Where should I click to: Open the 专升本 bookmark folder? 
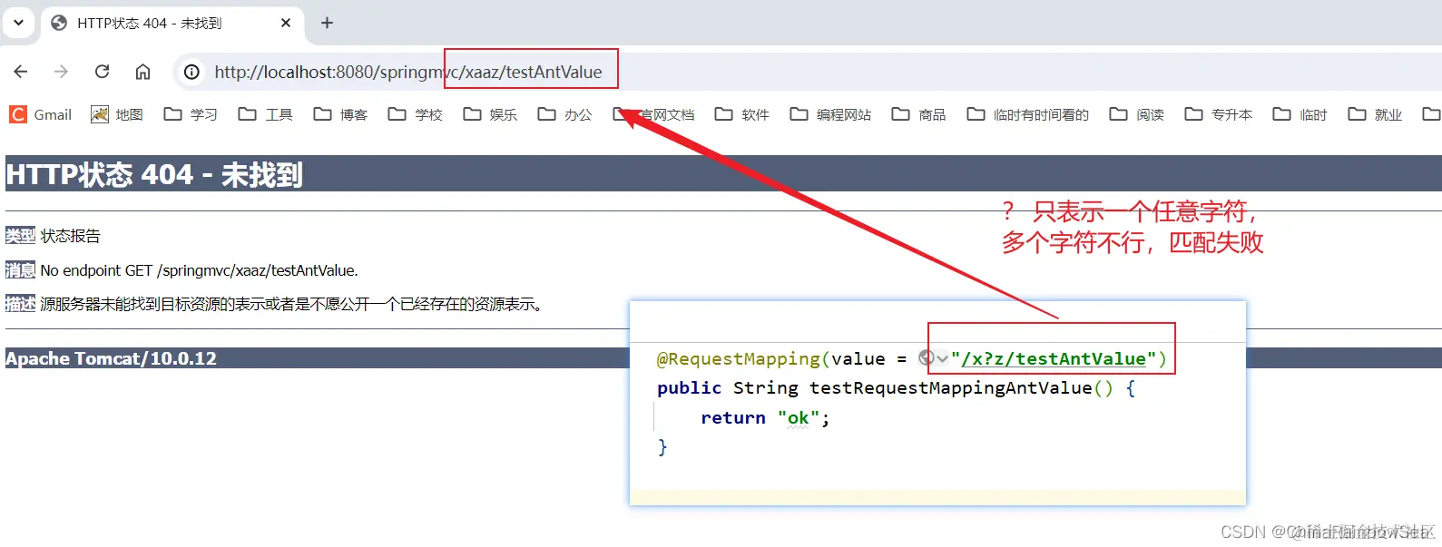click(x=1219, y=114)
